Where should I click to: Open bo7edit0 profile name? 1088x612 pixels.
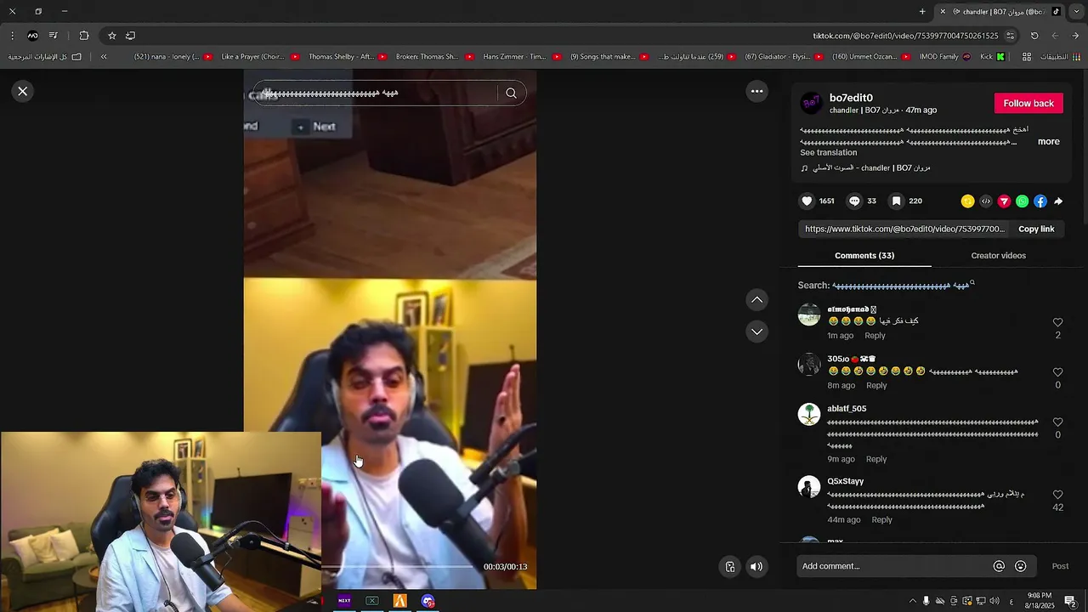coord(851,98)
